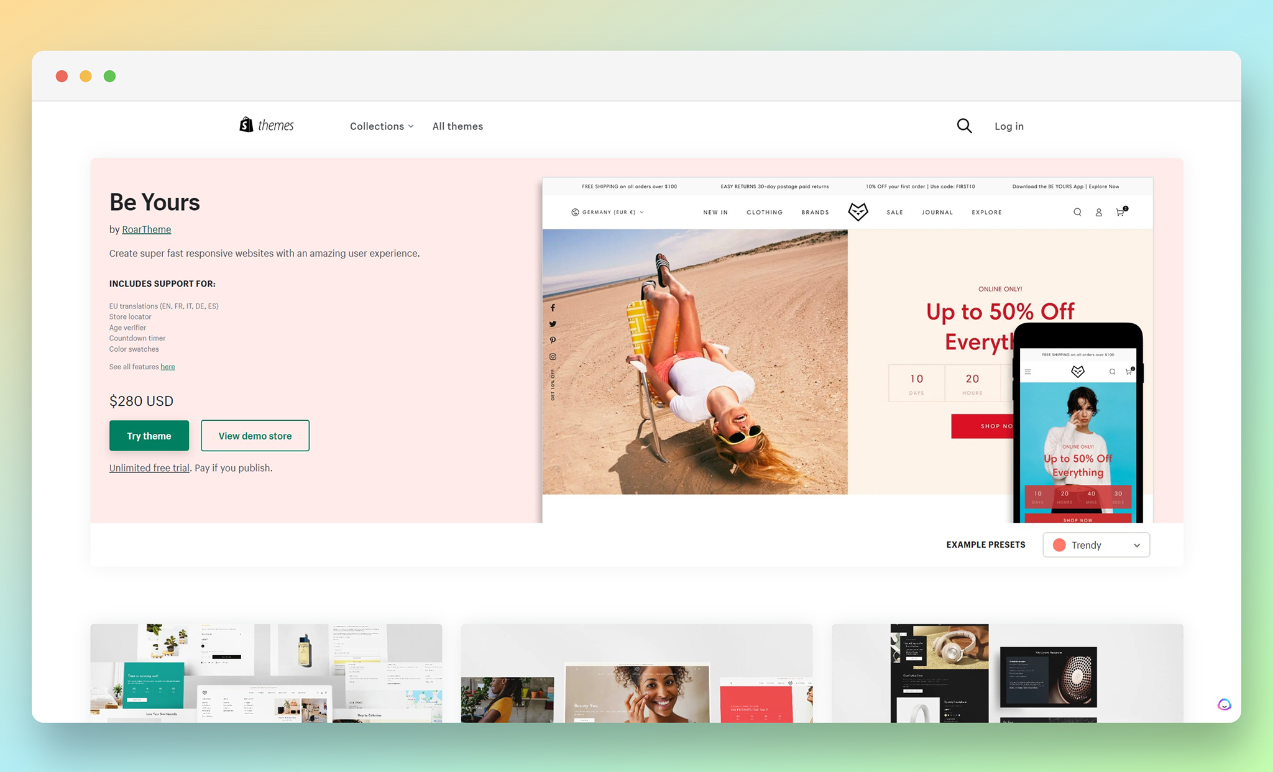
Task: Click the View demo store button
Action: pos(255,435)
